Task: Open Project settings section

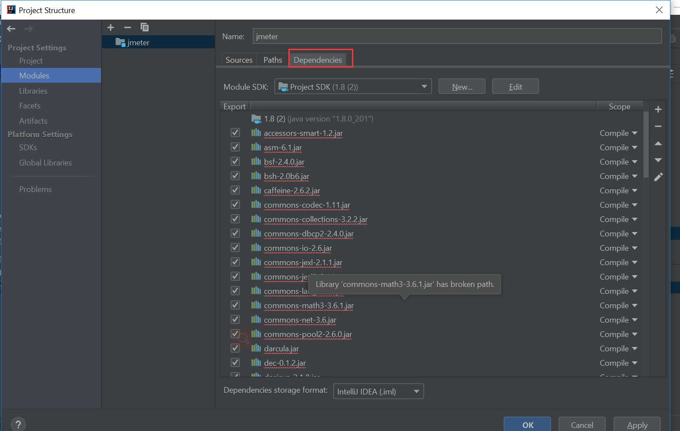Action: [x=31, y=61]
